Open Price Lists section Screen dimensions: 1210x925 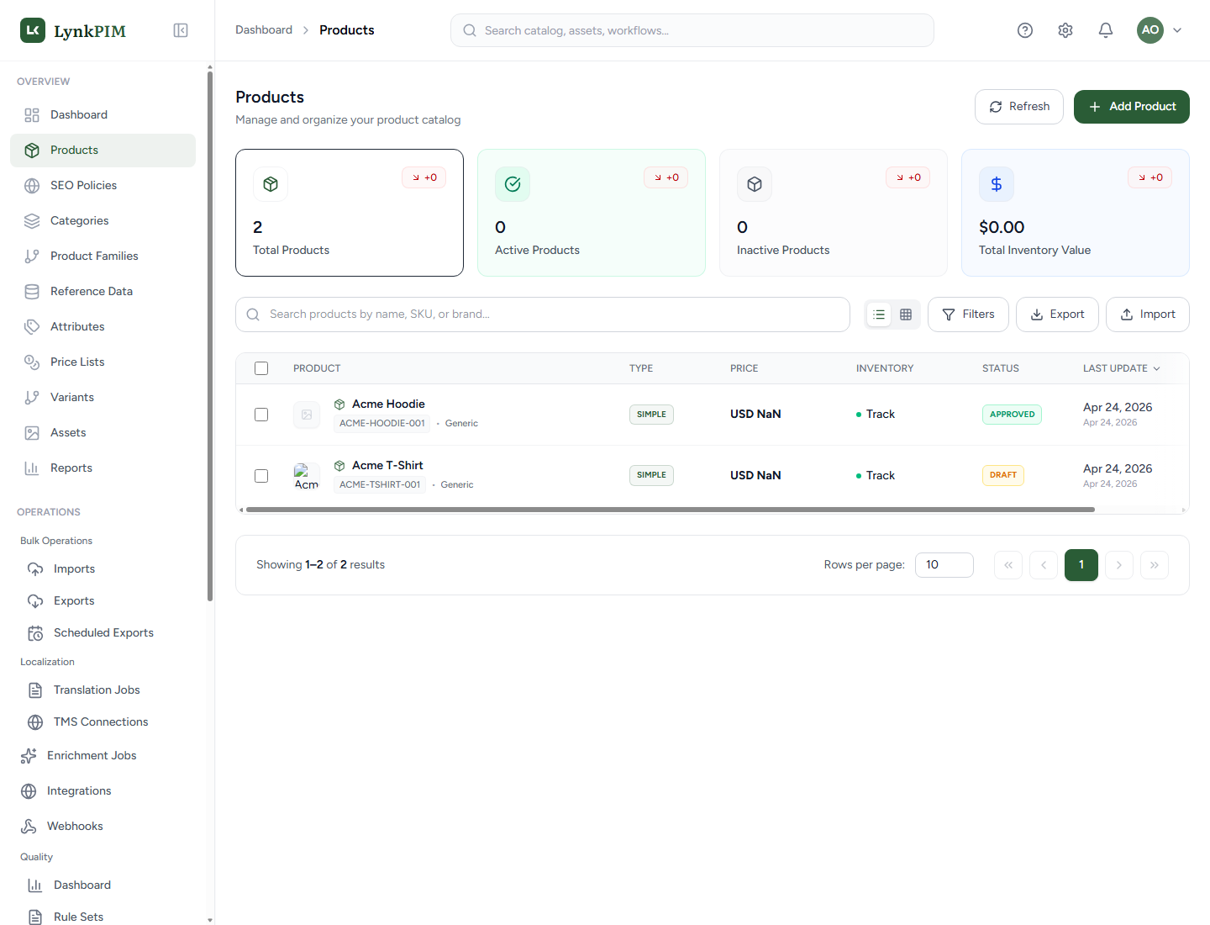click(103, 362)
